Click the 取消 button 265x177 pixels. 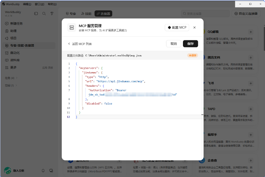pos(174,44)
